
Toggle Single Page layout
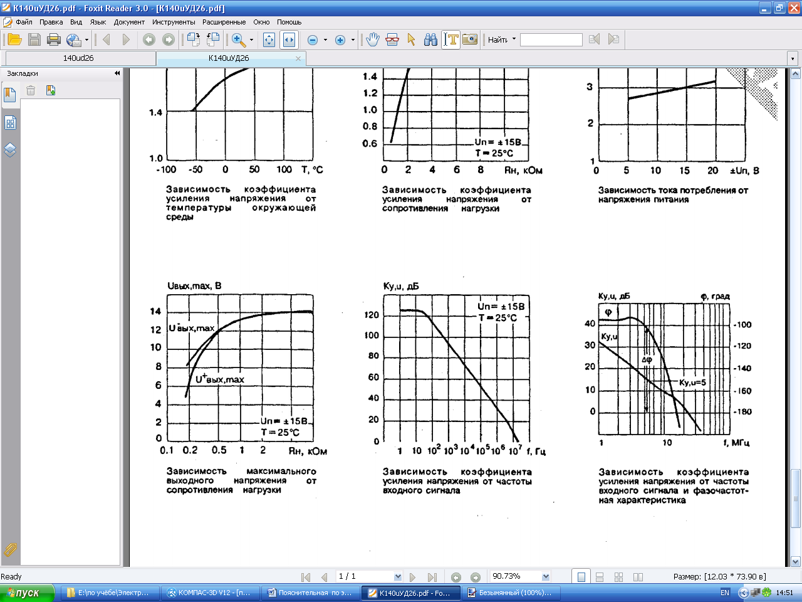(x=581, y=577)
